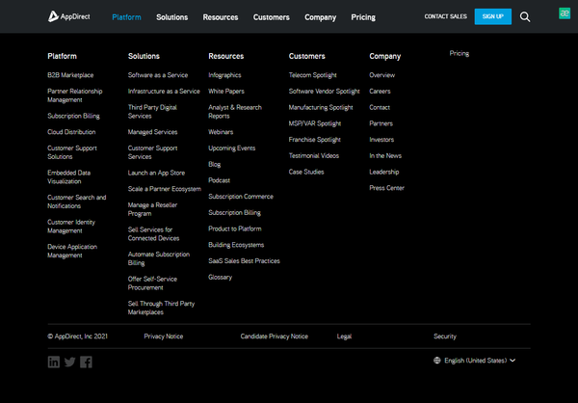Open the Security footer link
This screenshot has width=578, height=403.
[445, 336]
